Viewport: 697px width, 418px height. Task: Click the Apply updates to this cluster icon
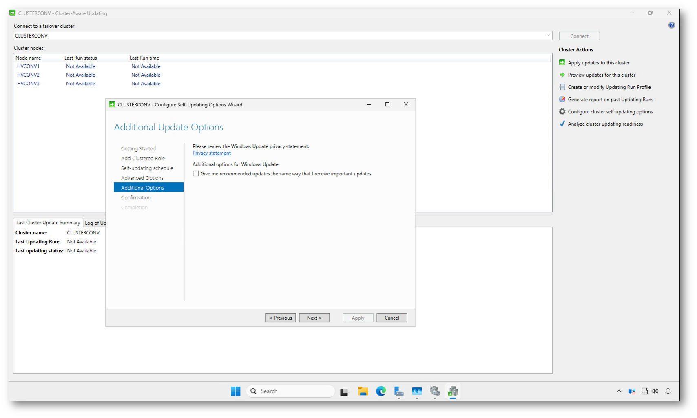coord(562,62)
